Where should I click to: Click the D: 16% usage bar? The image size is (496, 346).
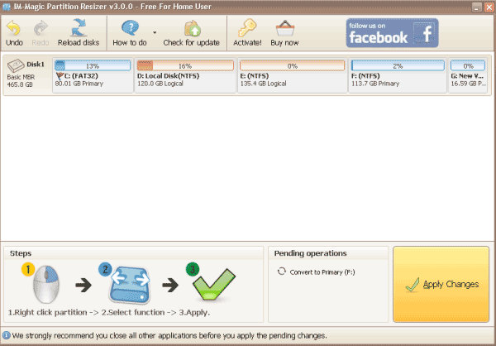185,66
